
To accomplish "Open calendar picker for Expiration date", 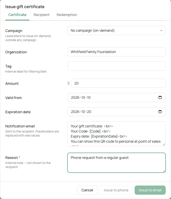I will [160, 112].
